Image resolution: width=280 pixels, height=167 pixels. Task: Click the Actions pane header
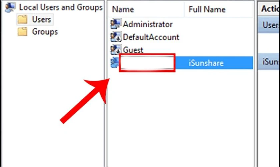(x=269, y=8)
